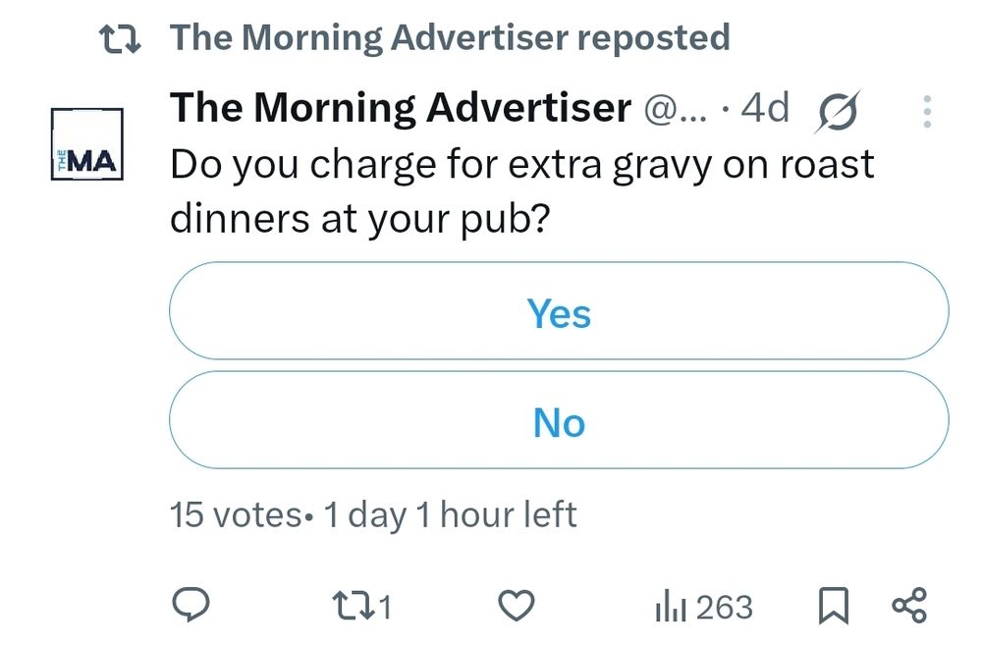Open the 4d timestamp link
The width and height of the screenshot is (982, 645).
click(765, 108)
